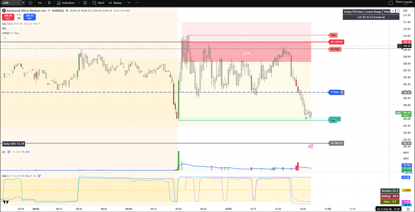The height and width of the screenshot is (212, 415).
Task: Click the down-arrow icon beside USD
Action: [x=393, y=11]
